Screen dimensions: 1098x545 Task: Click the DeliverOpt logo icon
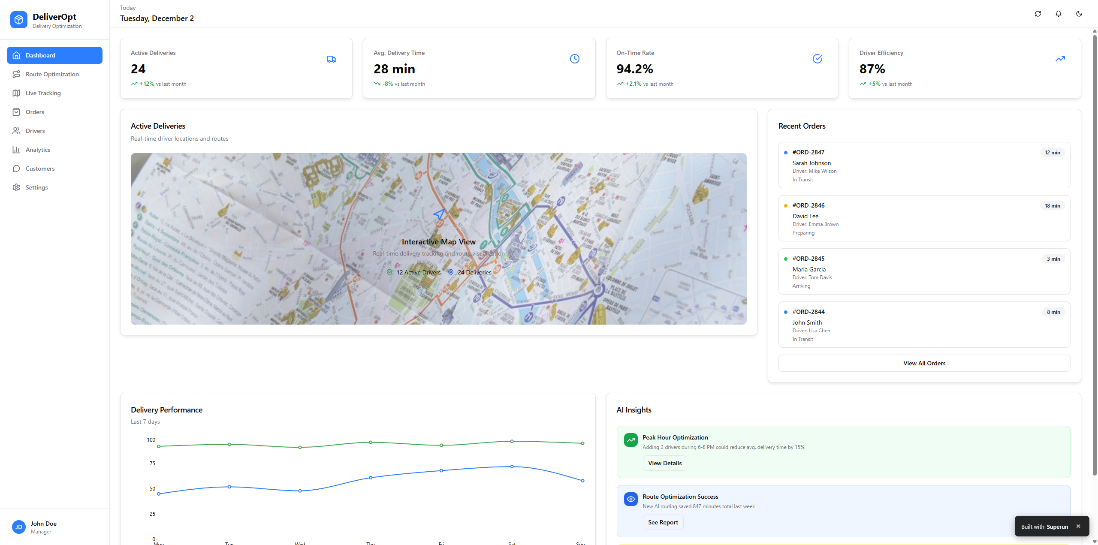coord(18,20)
